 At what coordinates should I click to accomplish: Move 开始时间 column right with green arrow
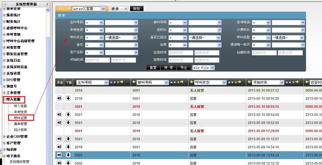(297, 82)
